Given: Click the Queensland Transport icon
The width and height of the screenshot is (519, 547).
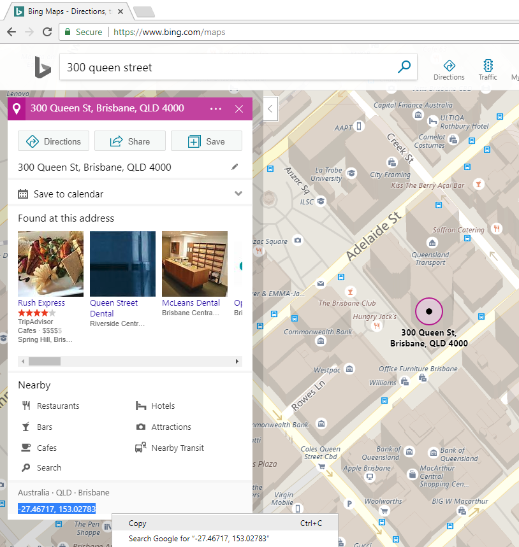Looking at the screenshot, I should (x=432, y=243).
